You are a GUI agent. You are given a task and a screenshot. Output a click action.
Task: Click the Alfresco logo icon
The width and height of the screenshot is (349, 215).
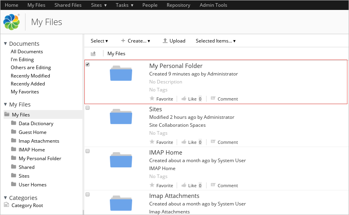tap(12, 22)
